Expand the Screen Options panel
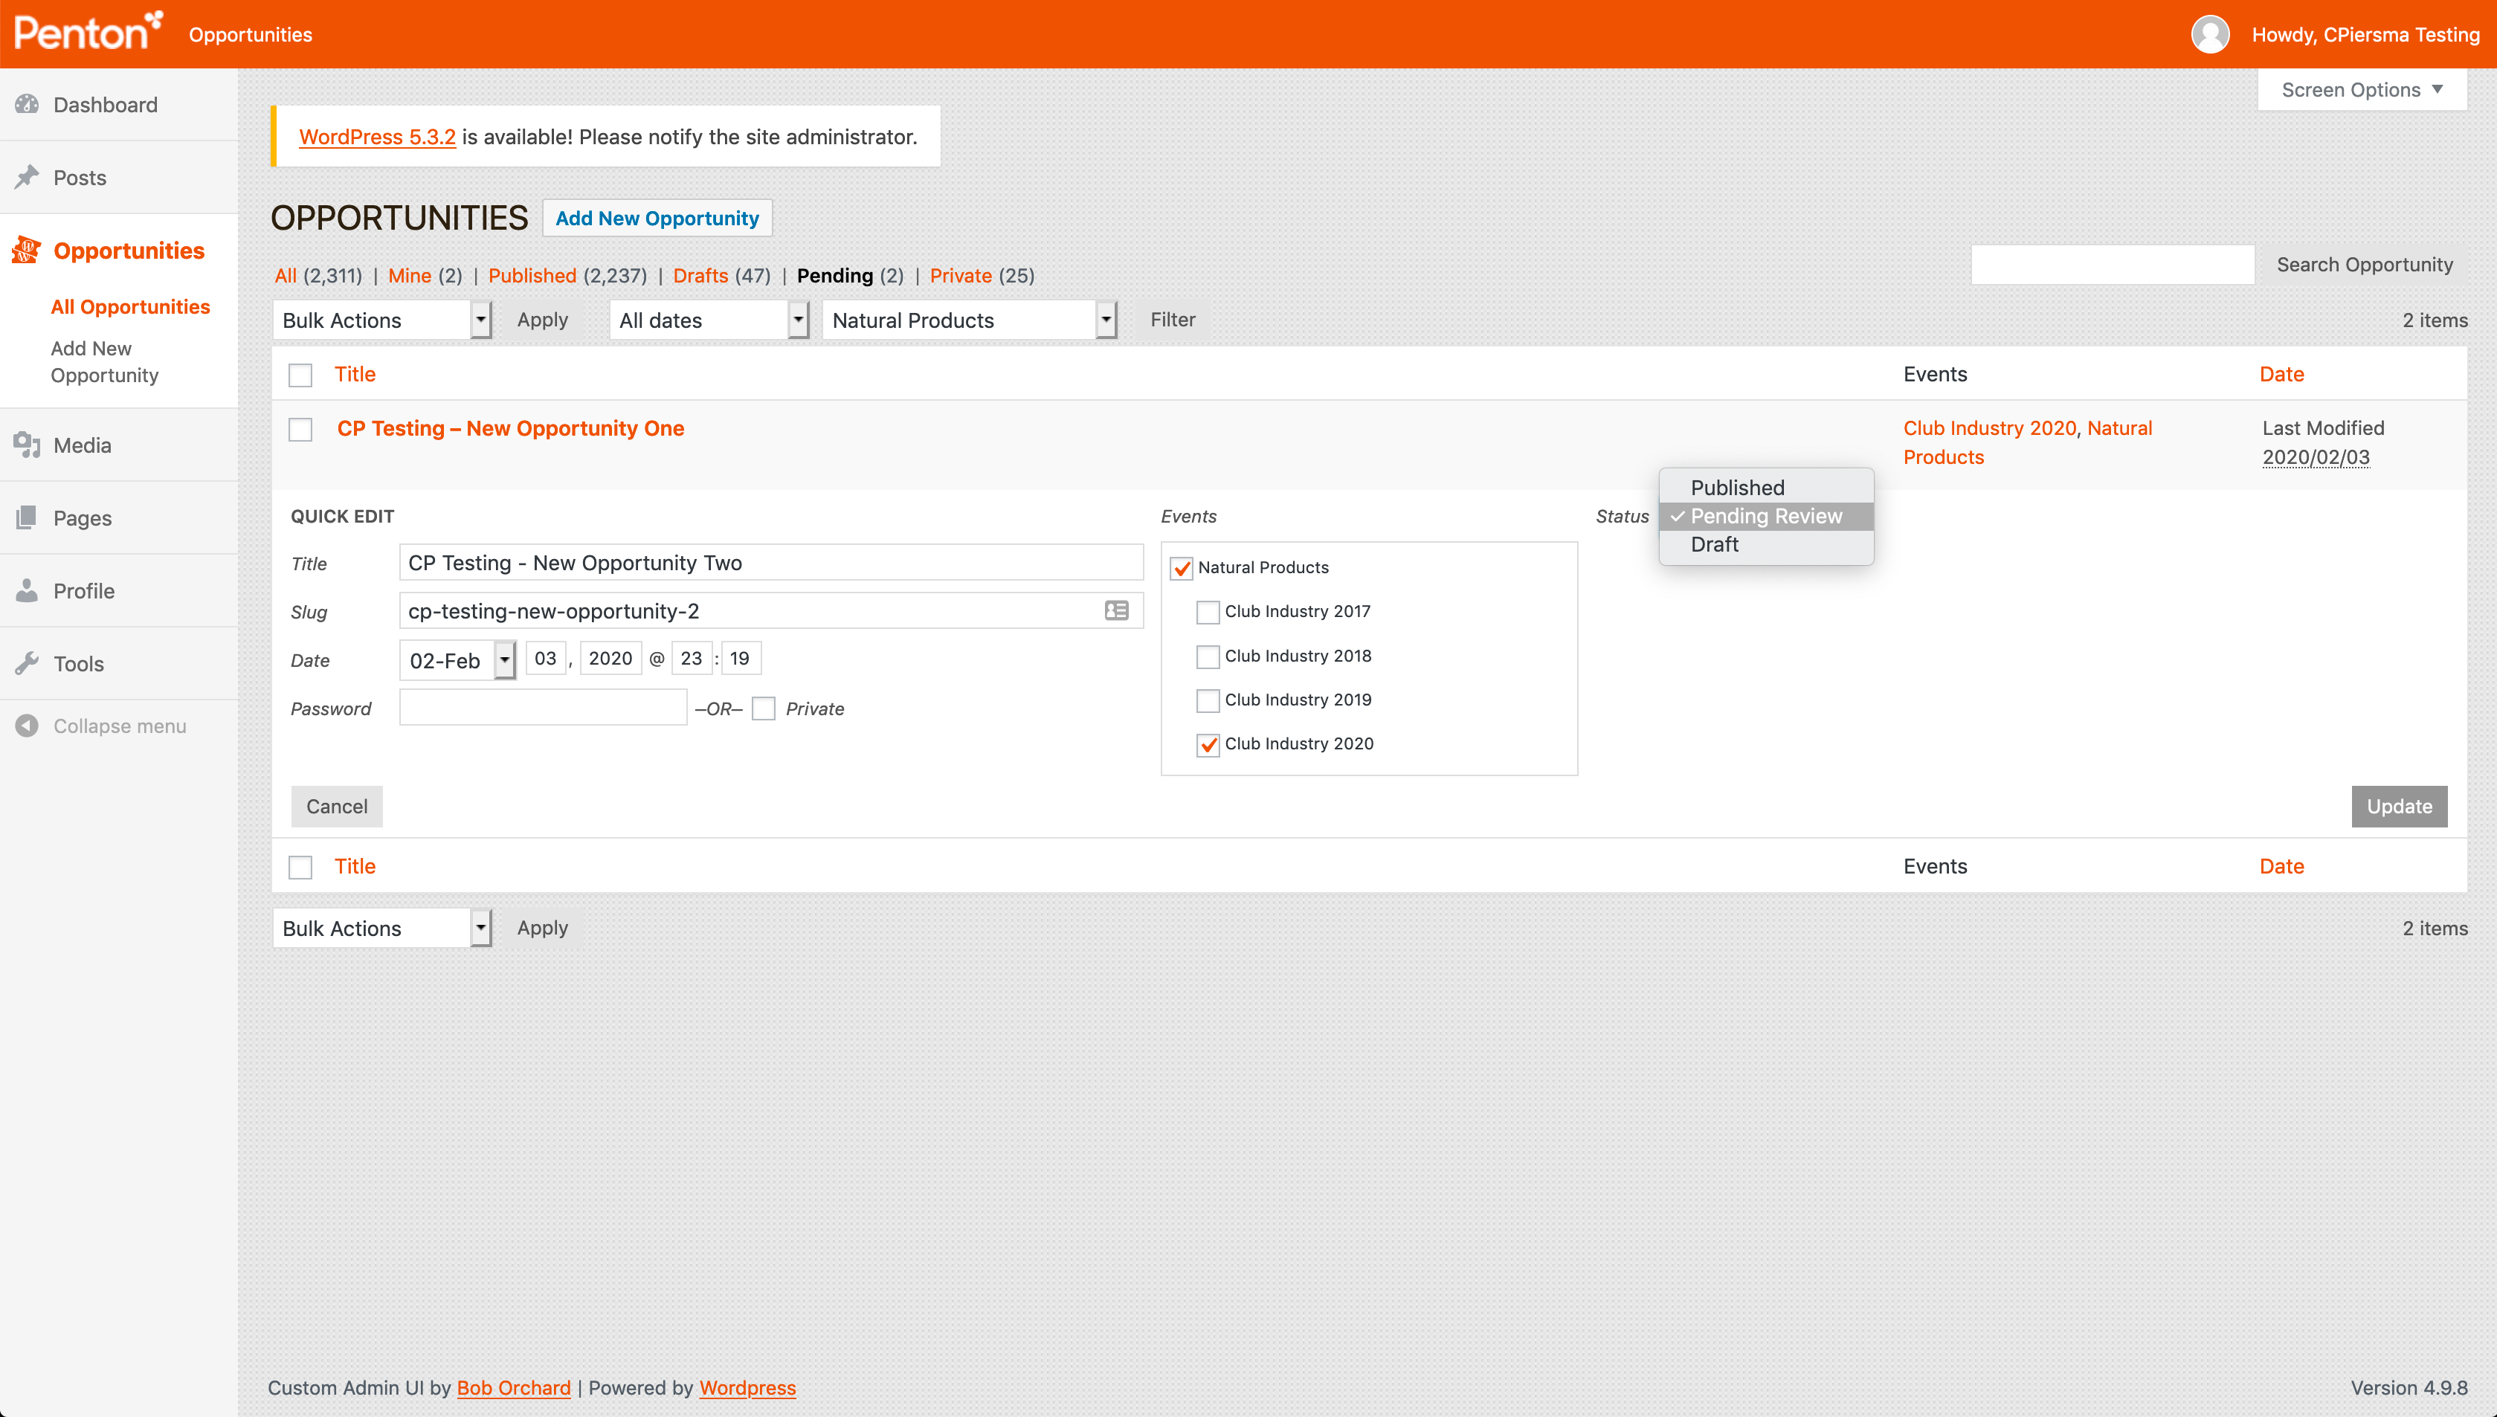 click(2362, 89)
